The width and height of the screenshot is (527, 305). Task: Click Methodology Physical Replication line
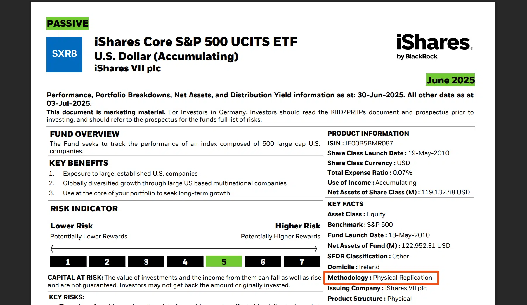pos(380,278)
